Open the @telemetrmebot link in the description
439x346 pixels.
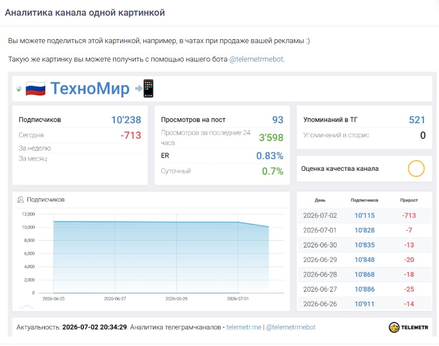(256, 59)
